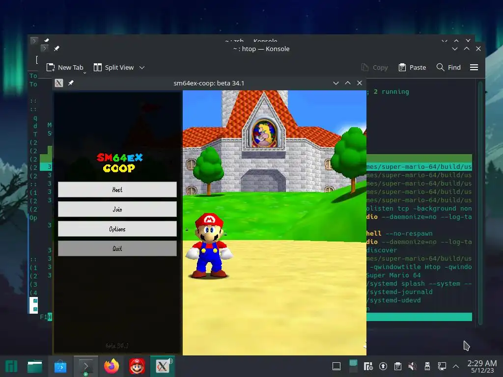Image resolution: width=503 pixels, height=377 pixels.
Task: Click the terminal icon in htop Konsole titlebar
Action: [45, 49]
